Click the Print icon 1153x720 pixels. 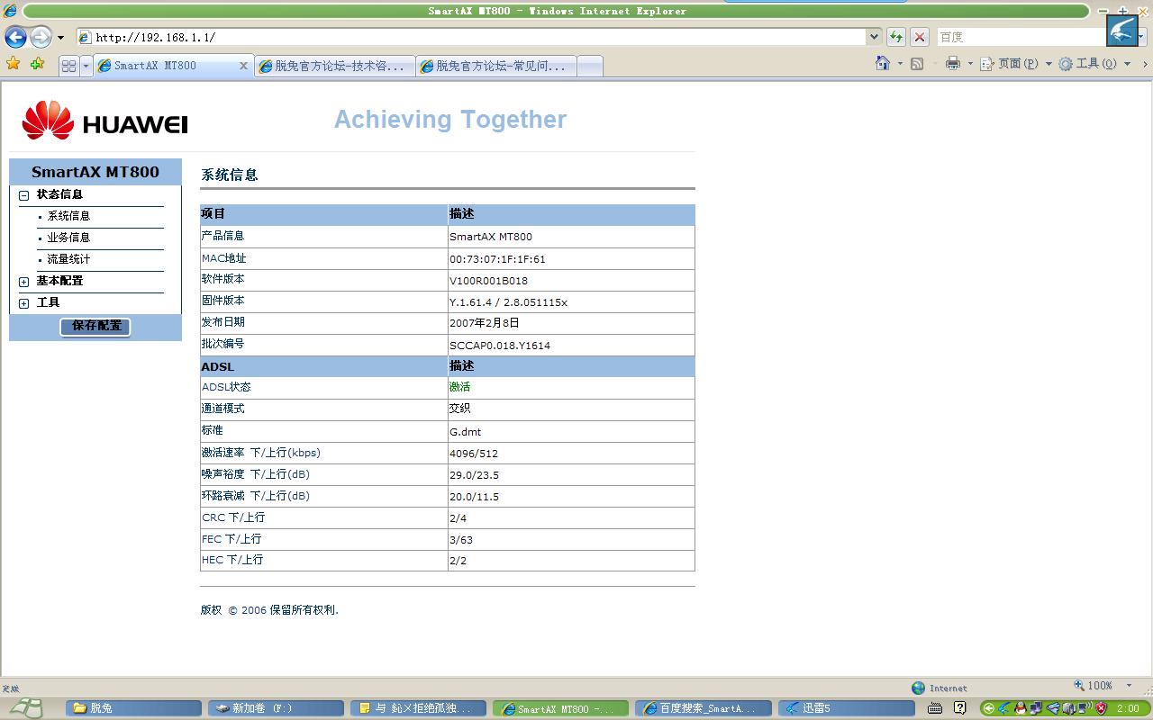953,64
